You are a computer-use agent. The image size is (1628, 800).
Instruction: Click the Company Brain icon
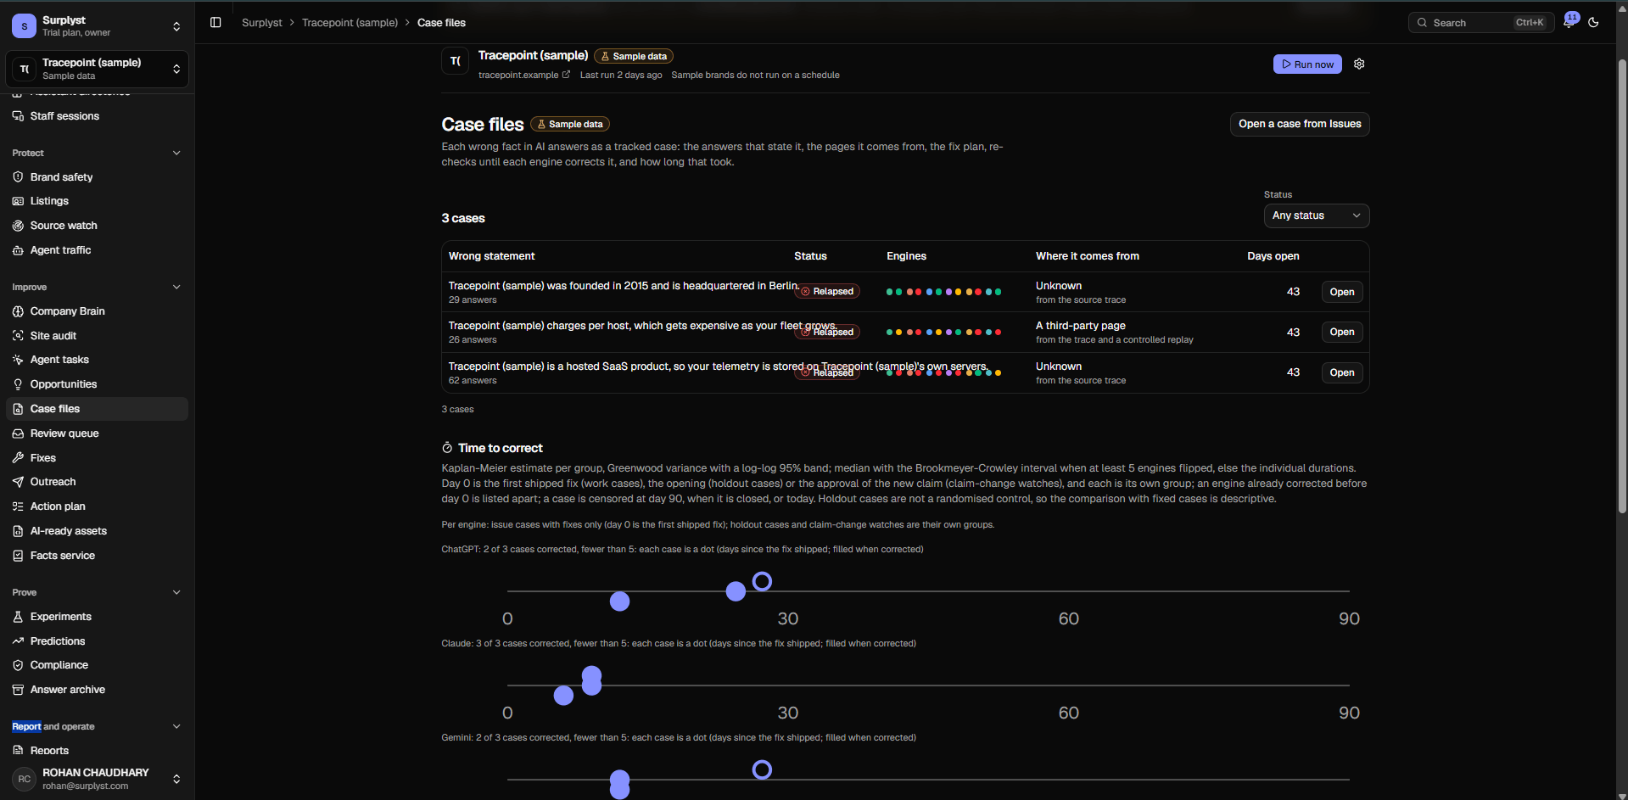18,311
